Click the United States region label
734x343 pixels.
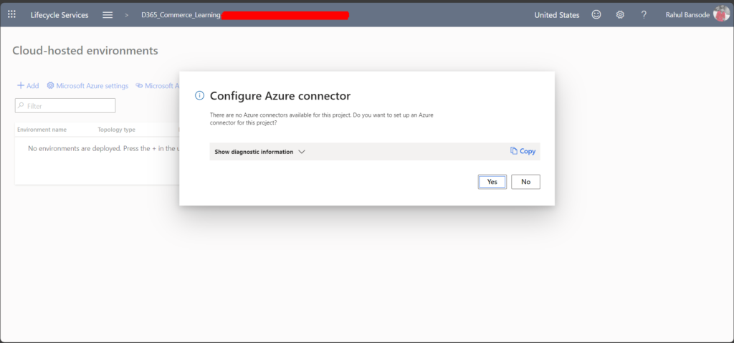tap(556, 15)
